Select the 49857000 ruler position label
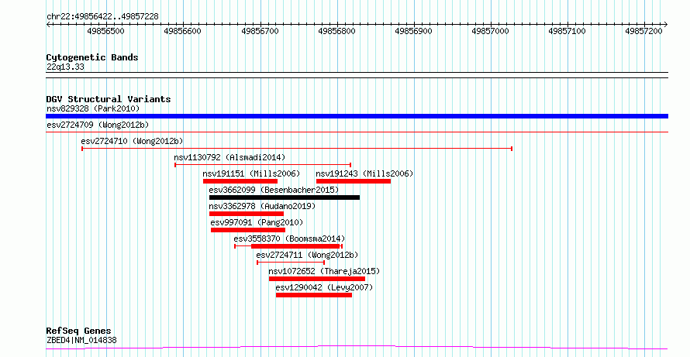 click(490, 31)
